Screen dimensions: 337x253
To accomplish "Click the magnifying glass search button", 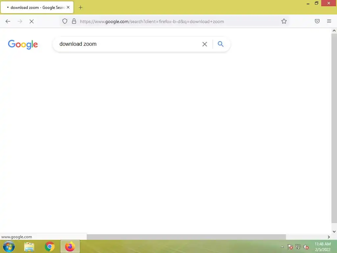I will coord(220,44).
